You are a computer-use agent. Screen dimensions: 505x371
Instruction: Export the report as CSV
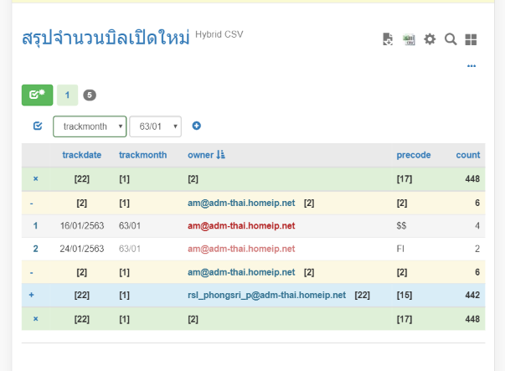409,39
